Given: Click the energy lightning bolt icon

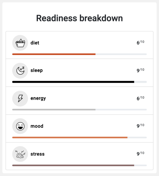Looking at the screenshot, I should (x=20, y=99).
